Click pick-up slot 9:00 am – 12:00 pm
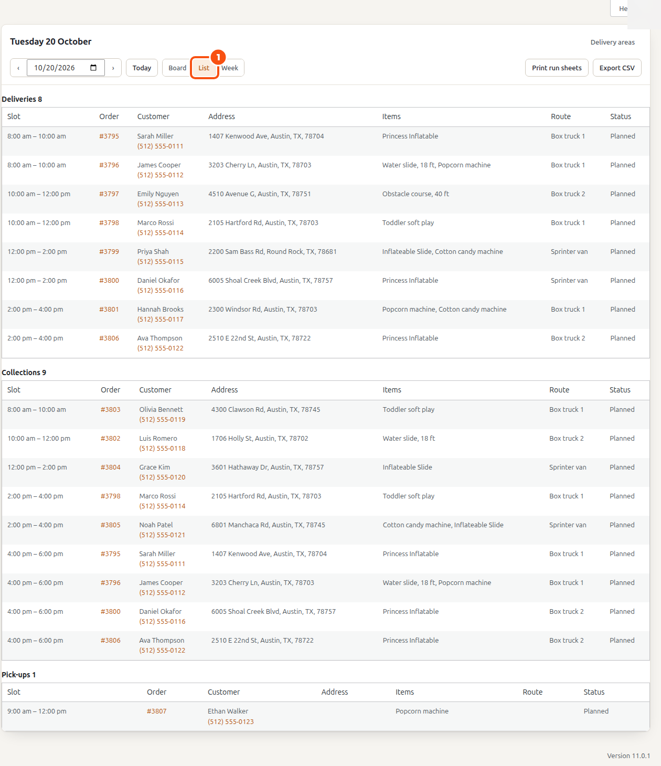The height and width of the screenshot is (766, 661). 37,711
